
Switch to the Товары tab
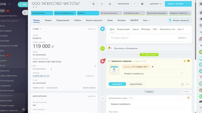(48, 20)
